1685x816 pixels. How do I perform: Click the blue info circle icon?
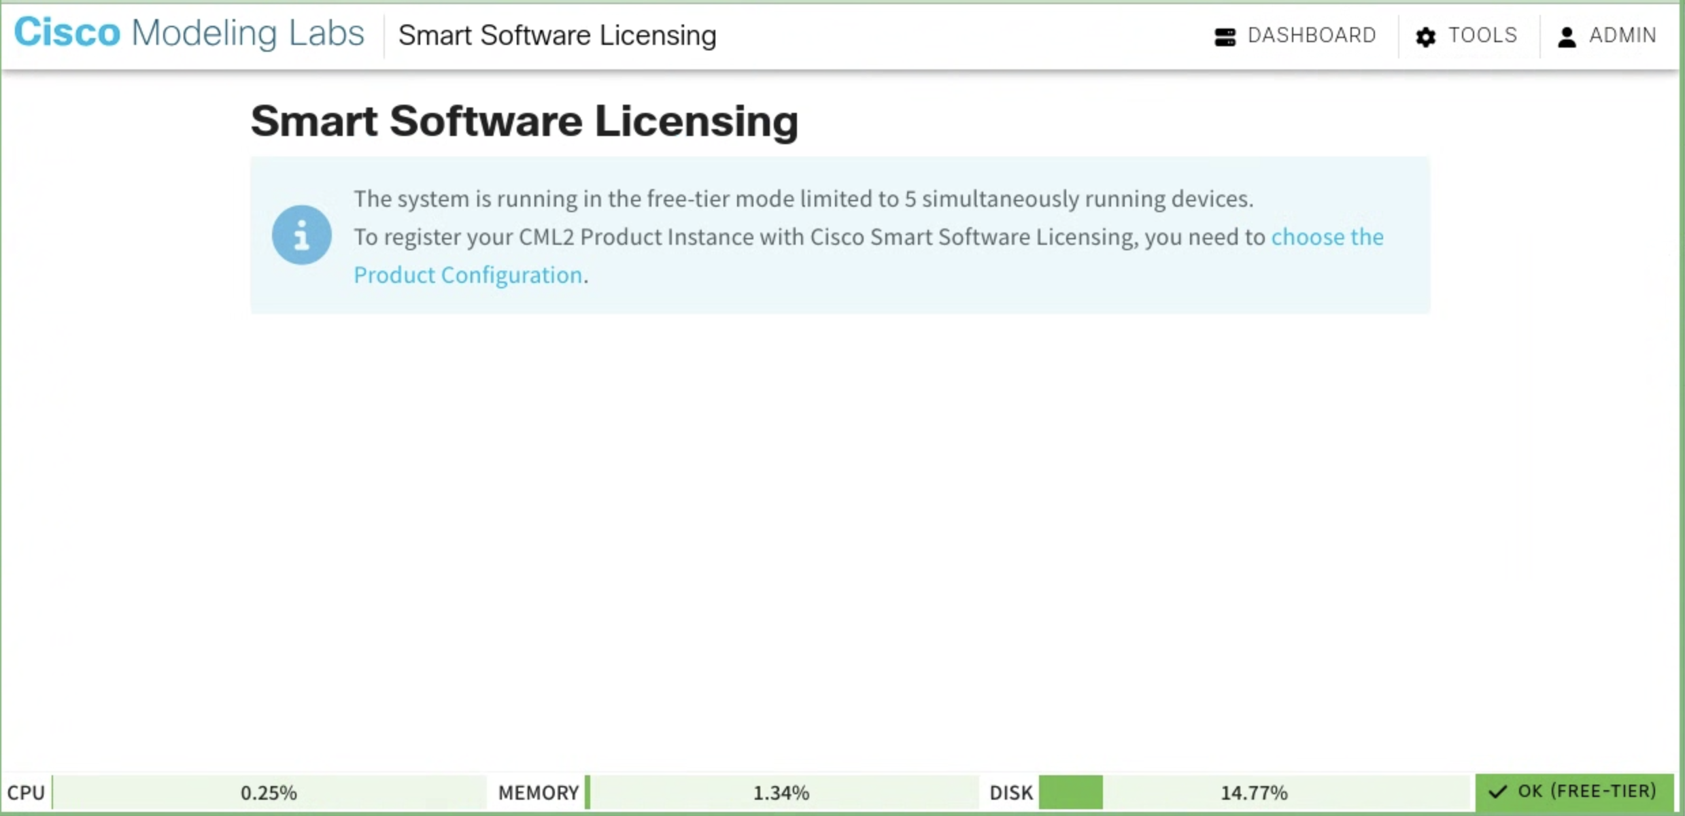pos(301,235)
